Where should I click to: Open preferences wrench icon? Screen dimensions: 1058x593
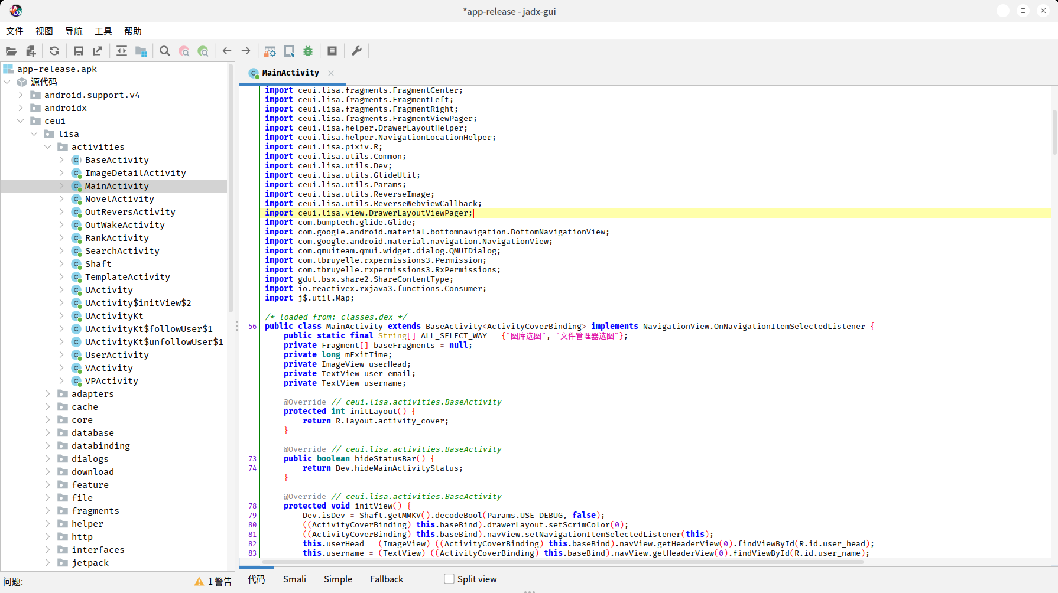pyautogui.click(x=356, y=51)
